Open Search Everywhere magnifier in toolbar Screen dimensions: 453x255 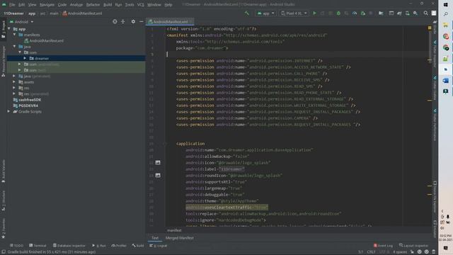[x=425, y=13]
